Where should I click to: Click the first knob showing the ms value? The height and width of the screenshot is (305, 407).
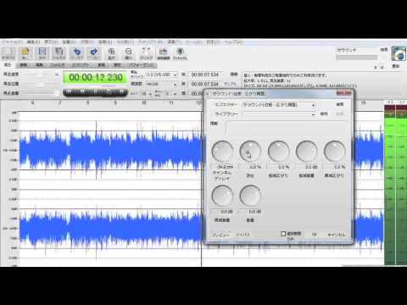(x=222, y=151)
